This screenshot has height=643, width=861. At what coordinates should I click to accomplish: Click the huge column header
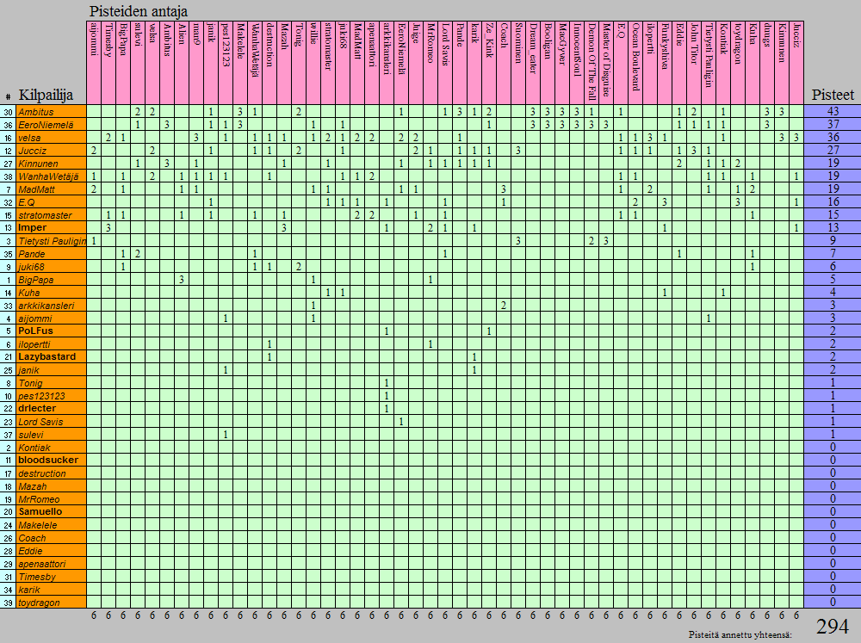[x=416, y=63]
